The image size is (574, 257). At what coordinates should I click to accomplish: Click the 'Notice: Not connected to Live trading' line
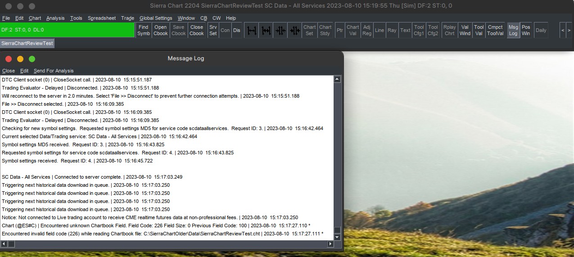pos(150,217)
